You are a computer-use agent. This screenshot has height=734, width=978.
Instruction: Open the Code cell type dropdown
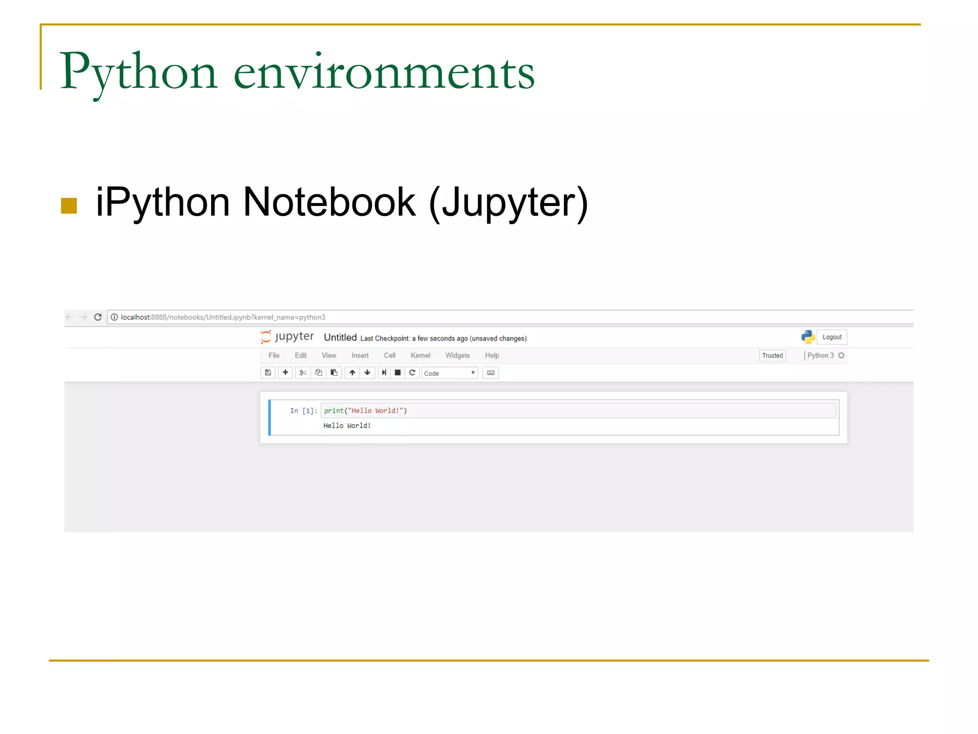point(449,373)
